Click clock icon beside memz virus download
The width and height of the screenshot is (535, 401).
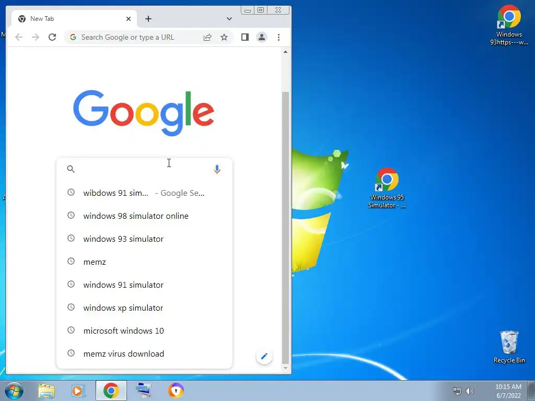pos(71,353)
